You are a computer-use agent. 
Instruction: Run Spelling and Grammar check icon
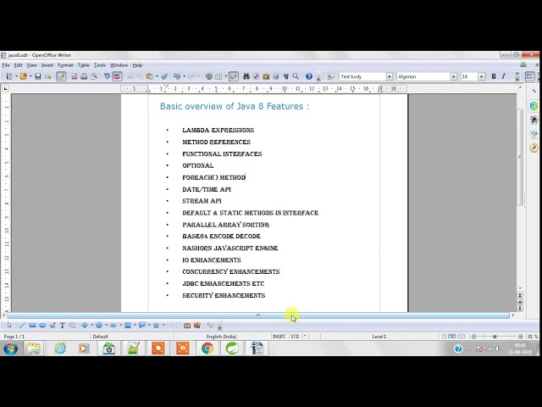coord(108,76)
